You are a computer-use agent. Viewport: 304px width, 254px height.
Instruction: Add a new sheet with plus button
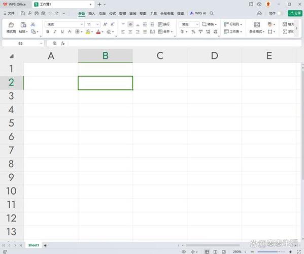coord(45,246)
